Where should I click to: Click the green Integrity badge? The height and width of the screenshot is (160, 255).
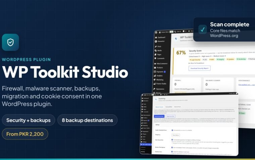220,59
